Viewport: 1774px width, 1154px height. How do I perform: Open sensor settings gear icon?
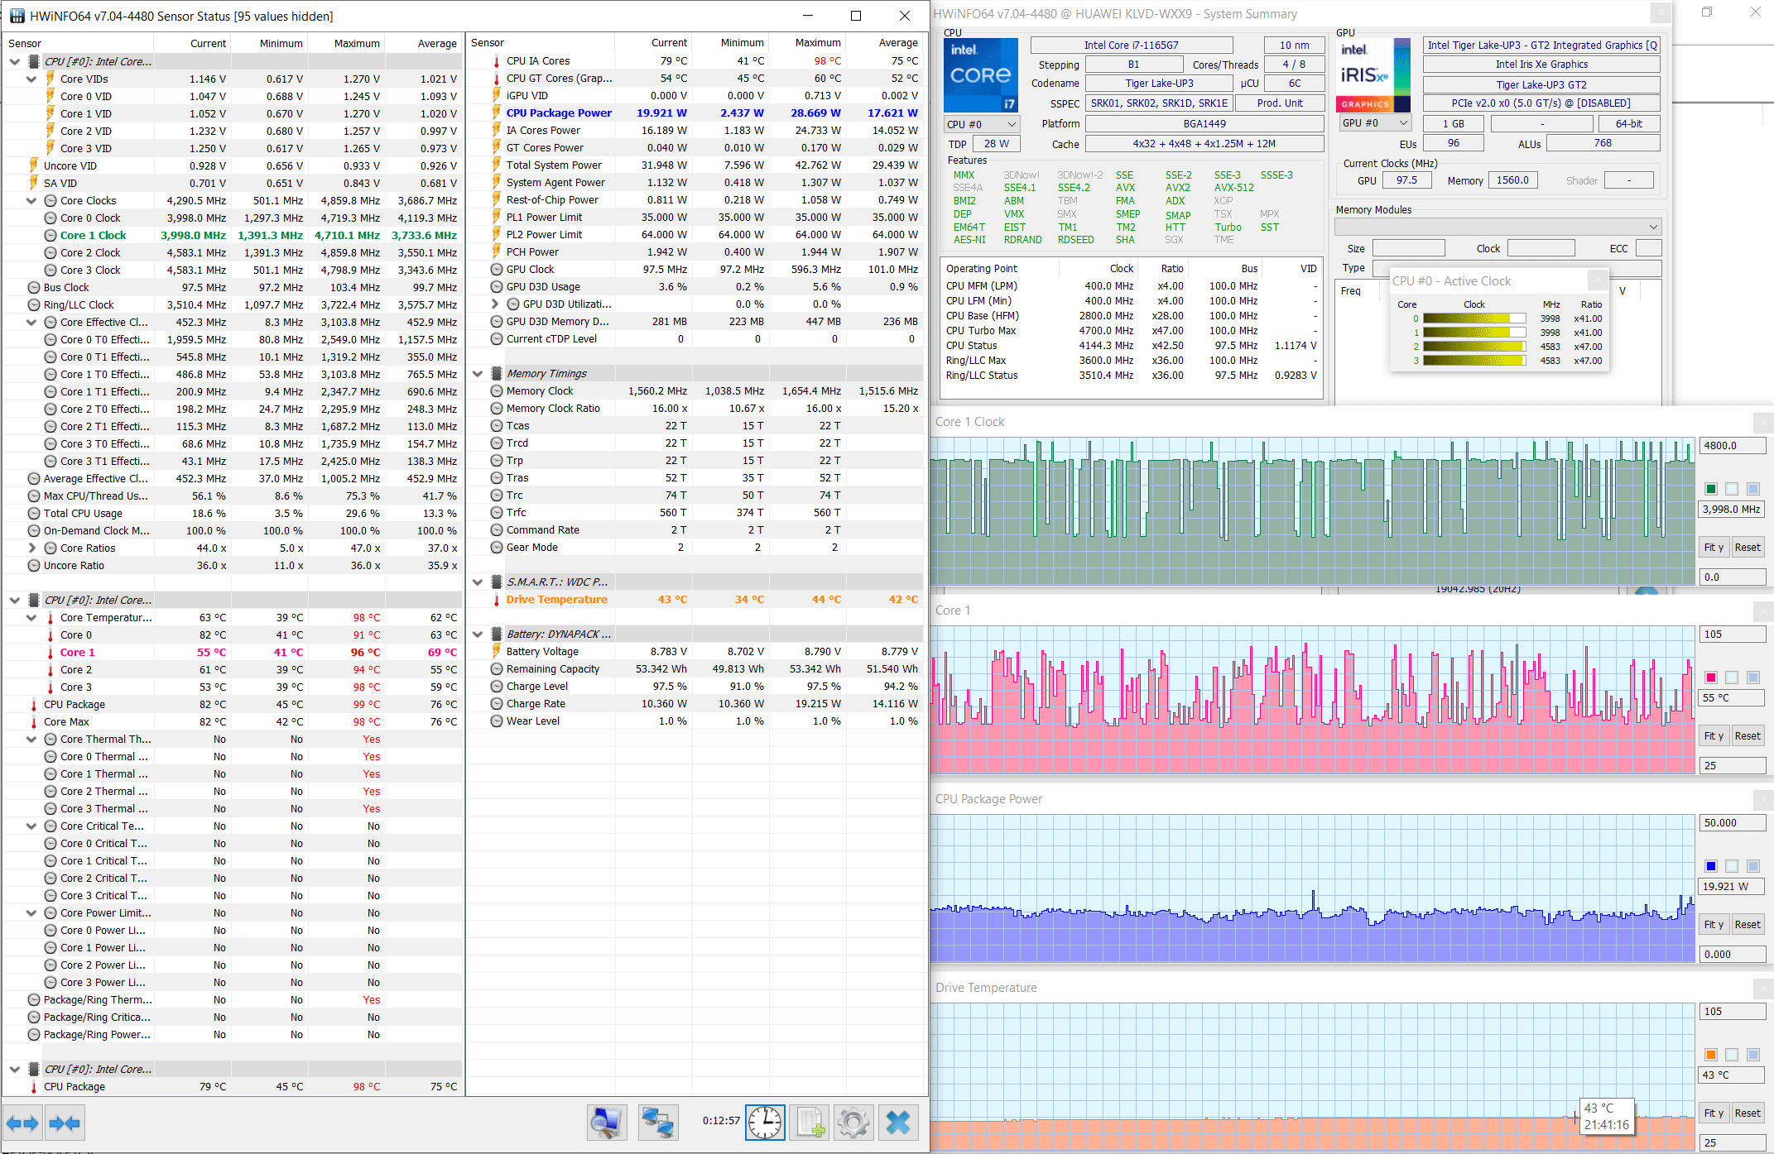[x=853, y=1123]
